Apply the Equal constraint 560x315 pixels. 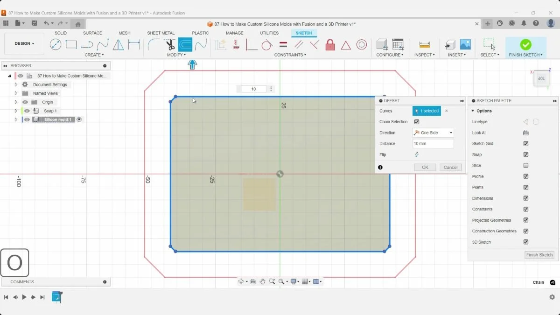283,45
